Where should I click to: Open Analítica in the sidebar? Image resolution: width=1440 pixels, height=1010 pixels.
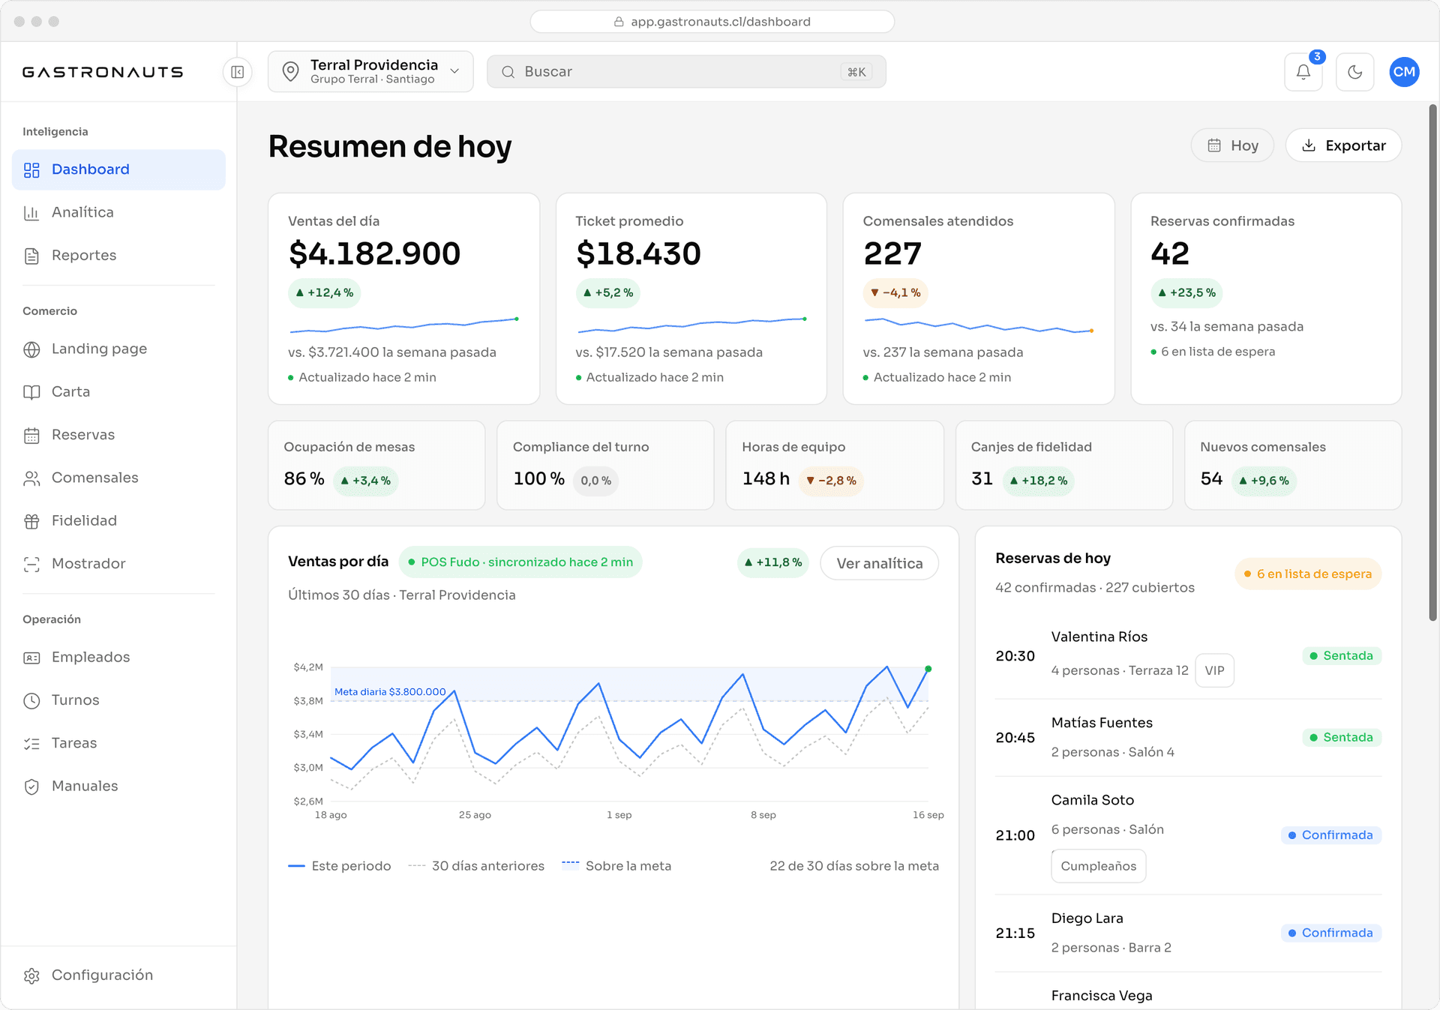118,212
